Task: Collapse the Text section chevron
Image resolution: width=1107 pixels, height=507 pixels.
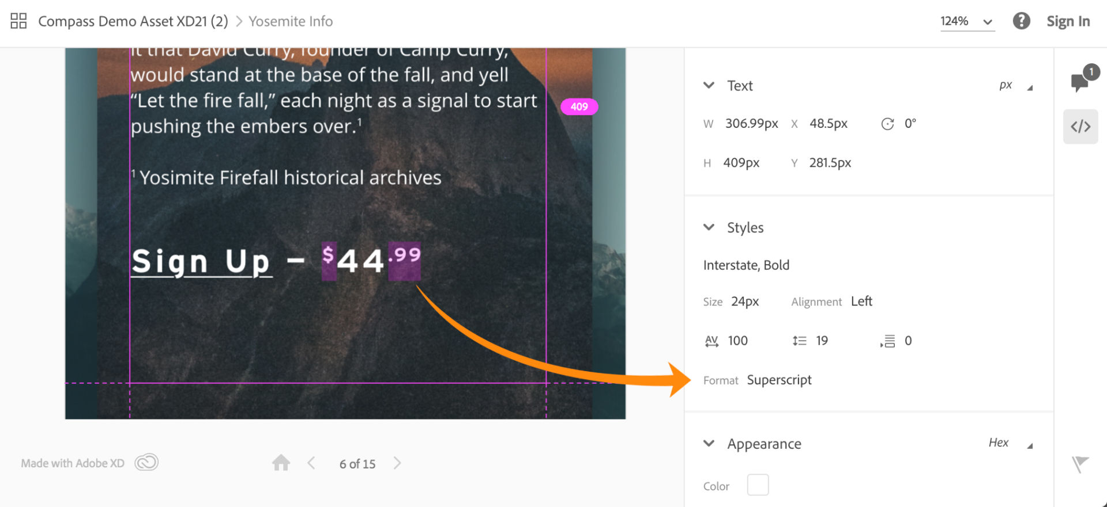Action: (x=709, y=86)
